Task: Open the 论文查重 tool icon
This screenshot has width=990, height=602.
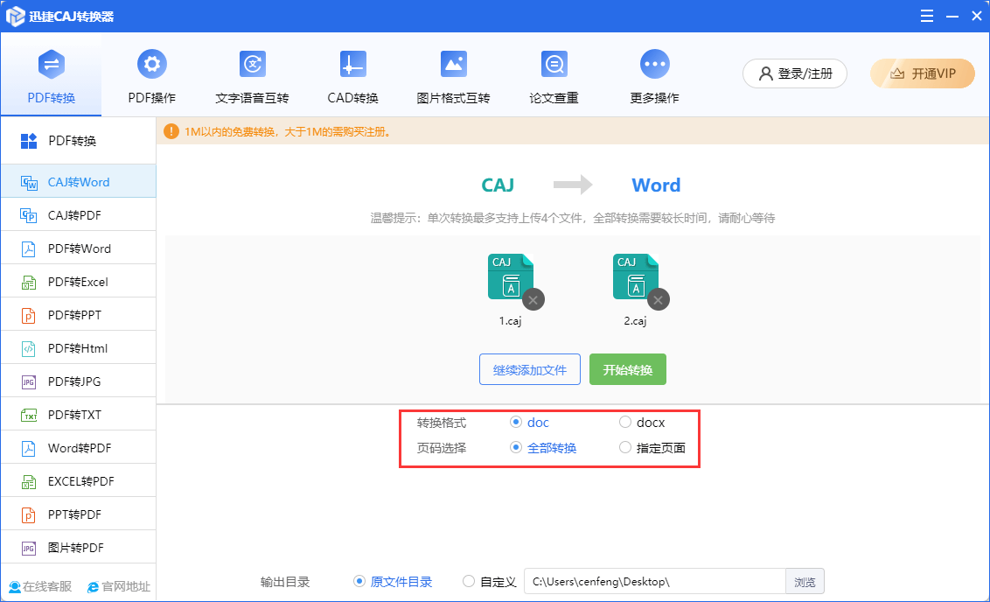Action: click(x=554, y=65)
